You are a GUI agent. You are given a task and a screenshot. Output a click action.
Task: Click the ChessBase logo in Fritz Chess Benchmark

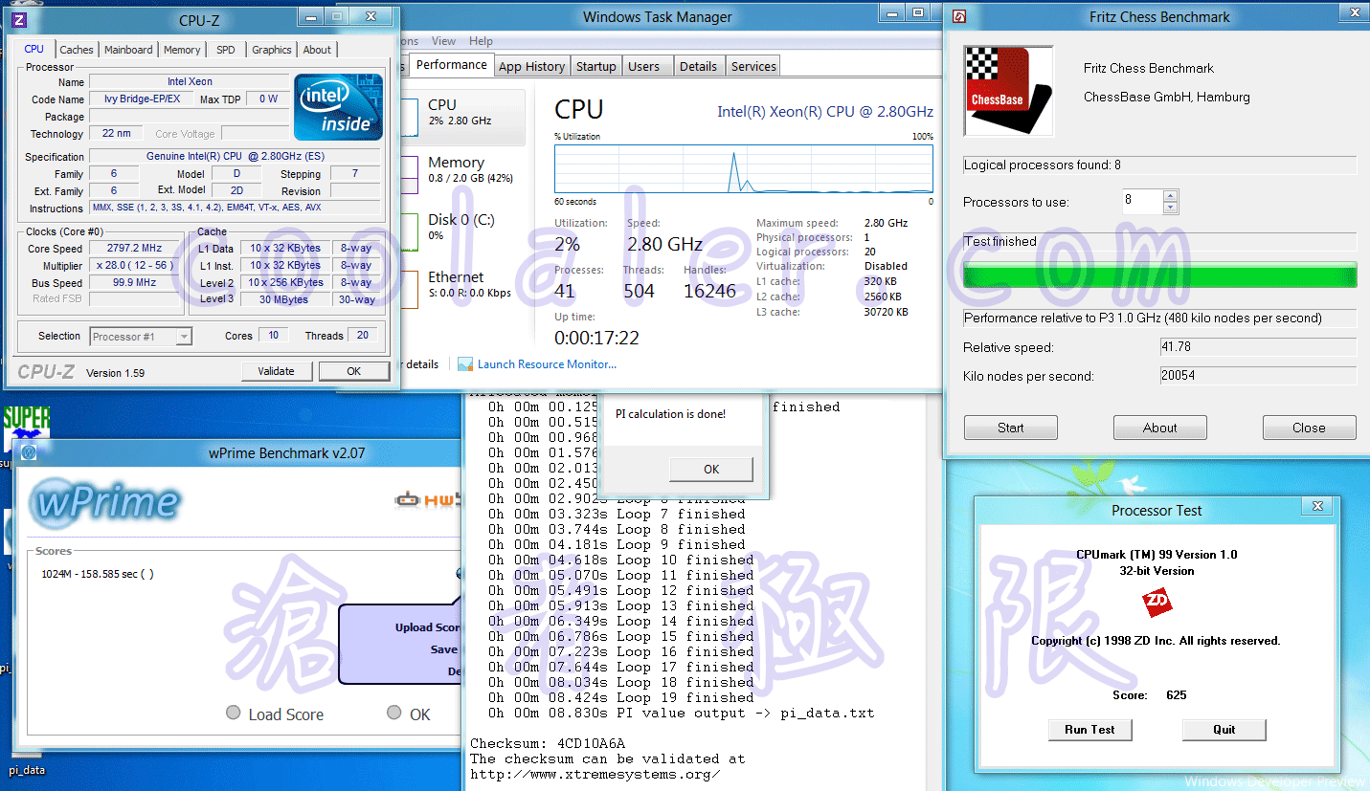[1008, 91]
